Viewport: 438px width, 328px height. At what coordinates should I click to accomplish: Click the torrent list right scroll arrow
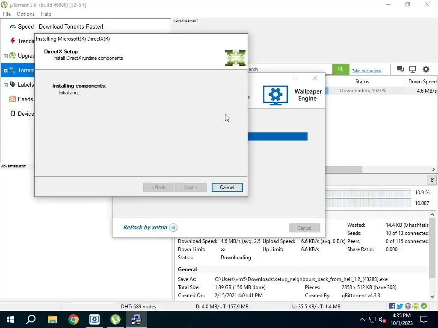[434, 169]
